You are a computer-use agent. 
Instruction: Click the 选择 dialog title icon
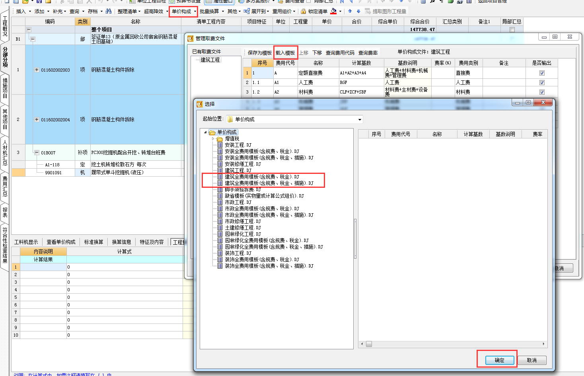click(x=200, y=104)
